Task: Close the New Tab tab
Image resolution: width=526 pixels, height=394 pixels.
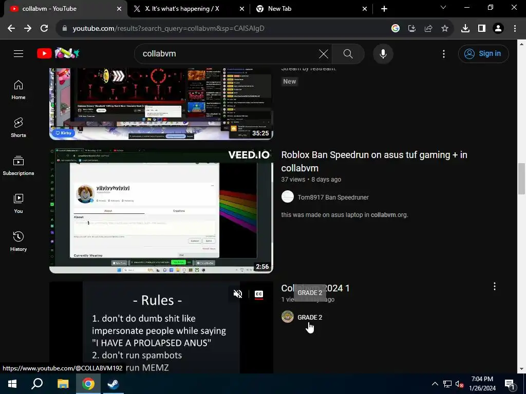Action: [365, 9]
